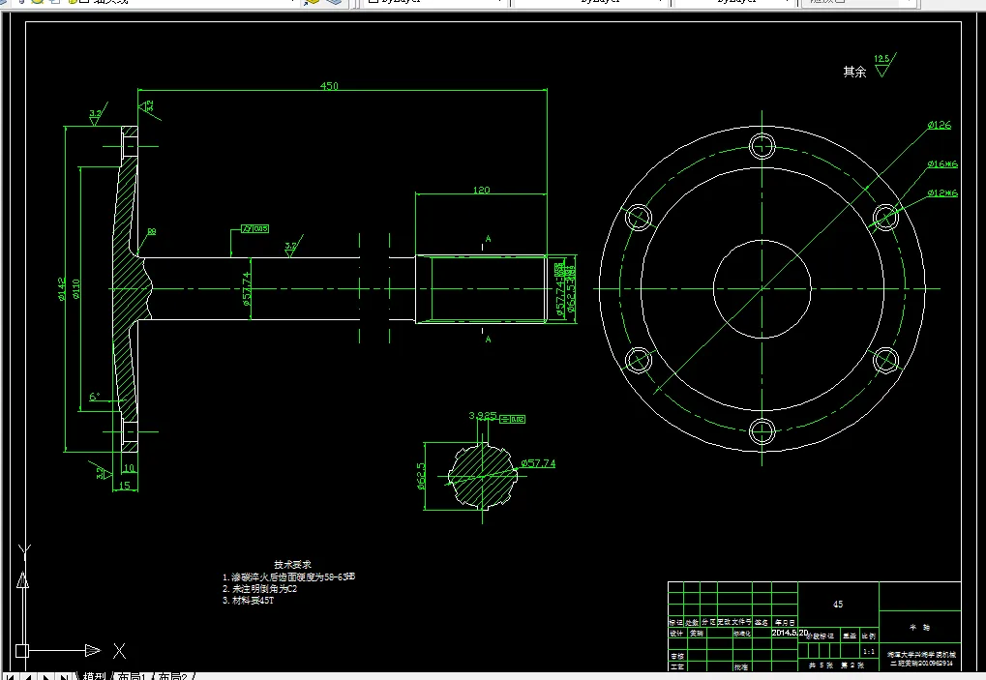
Task: Select the 其余 surface finish note
Action: (x=854, y=72)
